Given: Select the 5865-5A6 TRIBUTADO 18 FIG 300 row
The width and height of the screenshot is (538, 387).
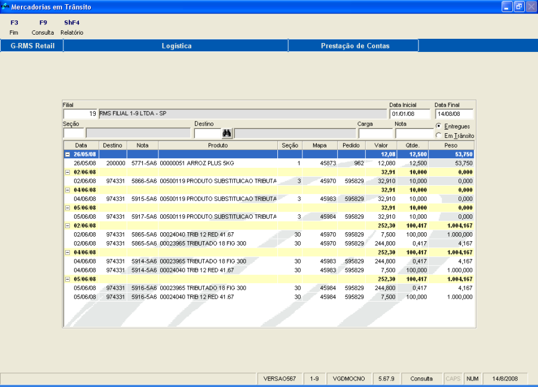Looking at the screenshot, I should click(269, 244).
